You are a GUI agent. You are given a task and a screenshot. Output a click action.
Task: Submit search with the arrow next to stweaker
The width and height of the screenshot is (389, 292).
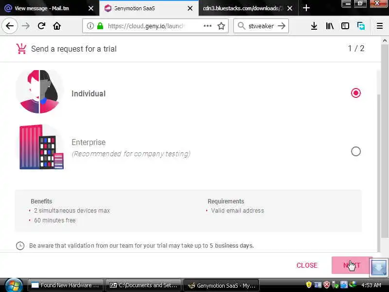tap(282, 26)
